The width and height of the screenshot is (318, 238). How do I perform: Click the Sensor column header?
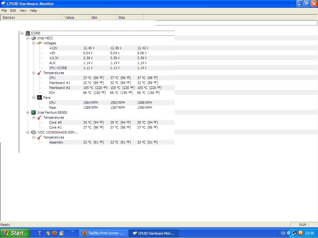pyautogui.click(x=31, y=18)
